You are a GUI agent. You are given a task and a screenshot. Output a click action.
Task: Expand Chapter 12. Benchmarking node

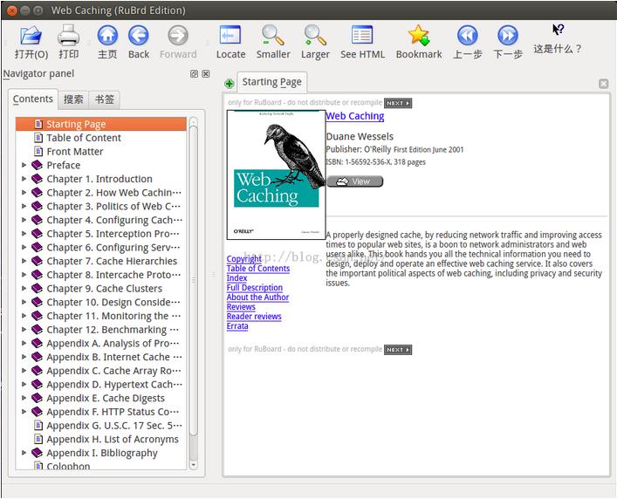click(24, 330)
